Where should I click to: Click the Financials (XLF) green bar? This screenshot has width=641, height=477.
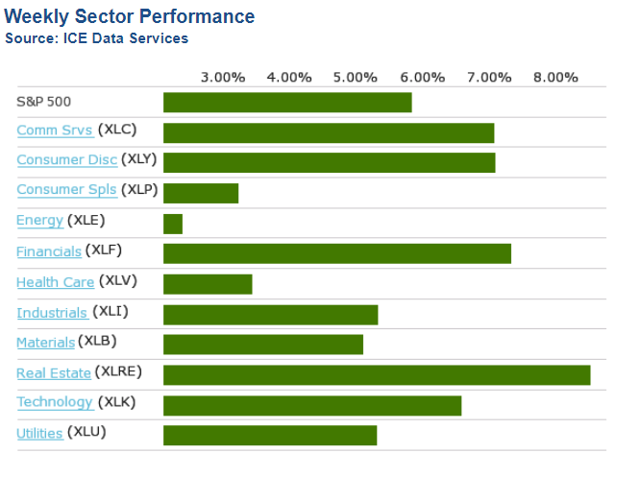336,253
